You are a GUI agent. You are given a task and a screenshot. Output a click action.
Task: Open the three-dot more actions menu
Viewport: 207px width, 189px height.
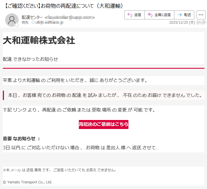pyautogui.click(x=201, y=15)
